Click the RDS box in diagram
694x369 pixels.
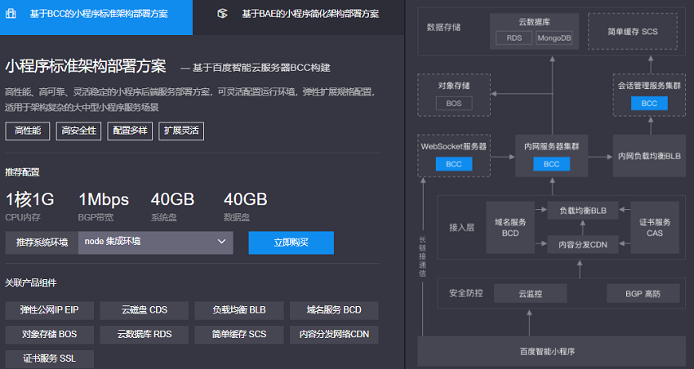pyautogui.click(x=514, y=38)
